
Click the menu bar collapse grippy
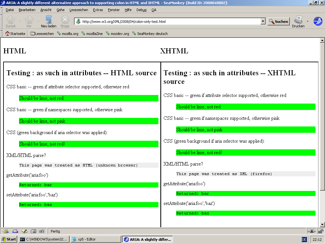2,10
